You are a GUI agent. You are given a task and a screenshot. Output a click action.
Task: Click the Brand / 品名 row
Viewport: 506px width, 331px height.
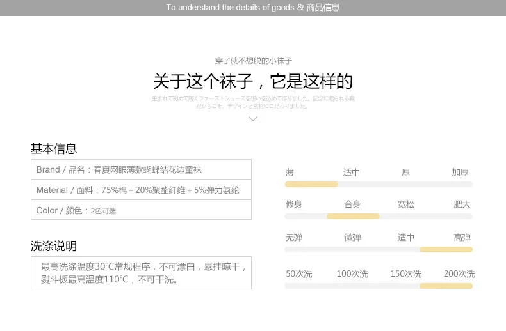(x=141, y=169)
